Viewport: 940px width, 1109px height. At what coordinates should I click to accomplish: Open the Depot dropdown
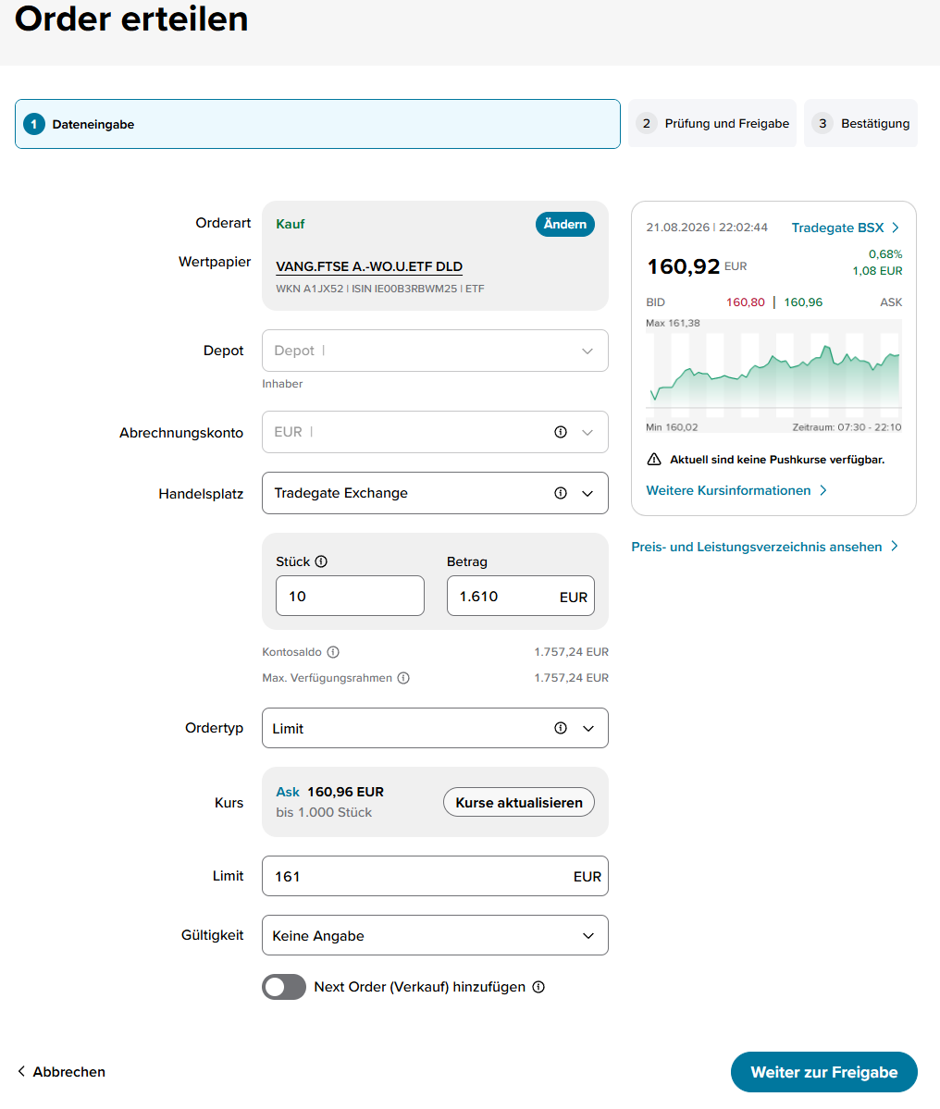pyautogui.click(x=435, y=351)
